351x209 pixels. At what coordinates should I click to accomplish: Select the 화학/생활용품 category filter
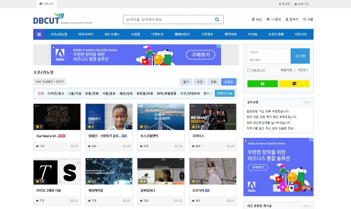coord(167,93)
